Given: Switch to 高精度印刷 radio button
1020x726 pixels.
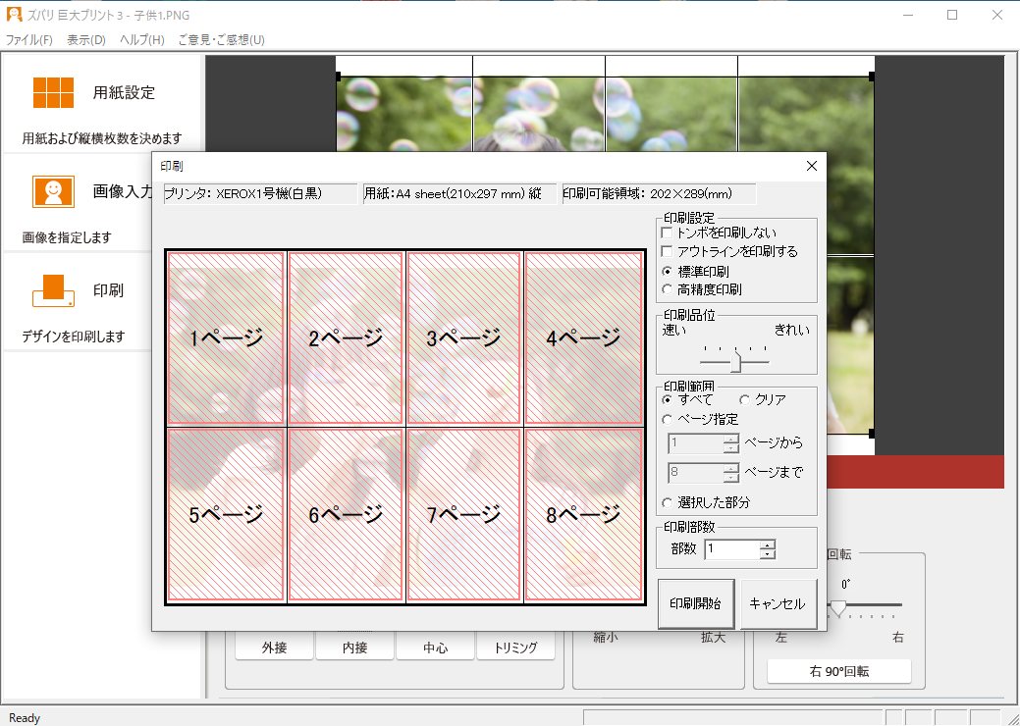Looking at the screenshot, I should (669, 288).
